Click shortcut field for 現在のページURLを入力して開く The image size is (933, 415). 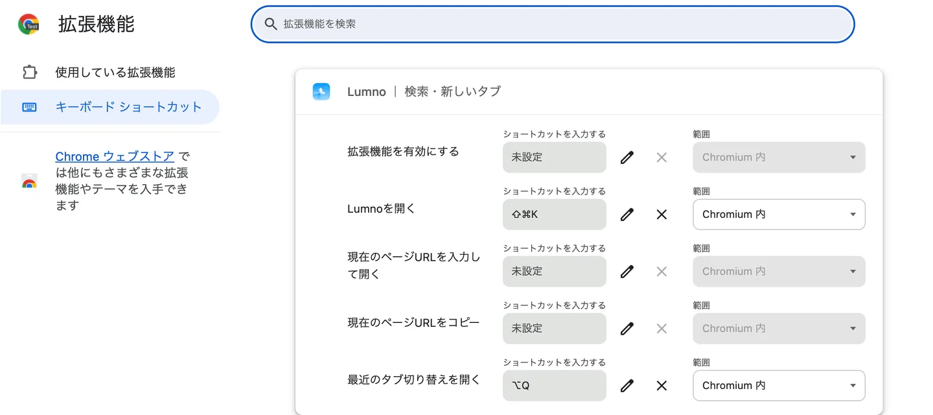(555, 272)
